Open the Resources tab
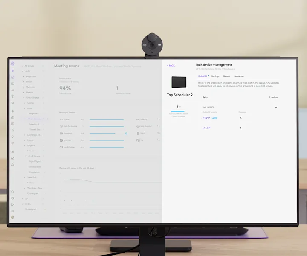307x256 pixels. [239, 76]
